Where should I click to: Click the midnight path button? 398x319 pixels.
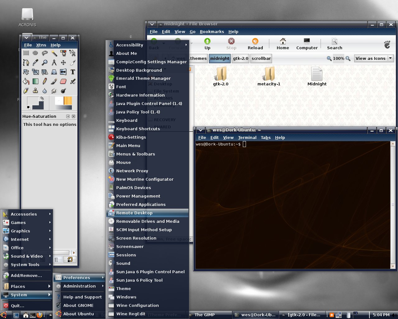pos(220,58)
